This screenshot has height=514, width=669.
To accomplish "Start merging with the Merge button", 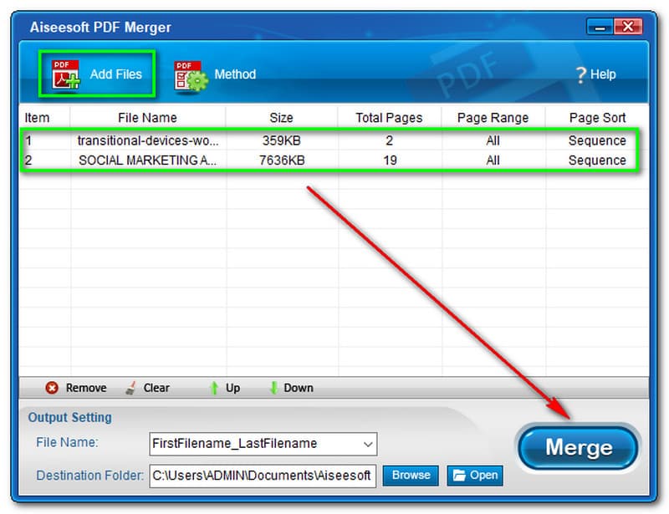I will [x=579, y=447].
